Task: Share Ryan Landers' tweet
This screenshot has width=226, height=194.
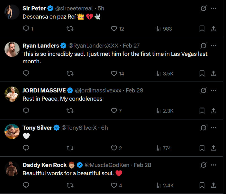Action: [x=214, y=74]
